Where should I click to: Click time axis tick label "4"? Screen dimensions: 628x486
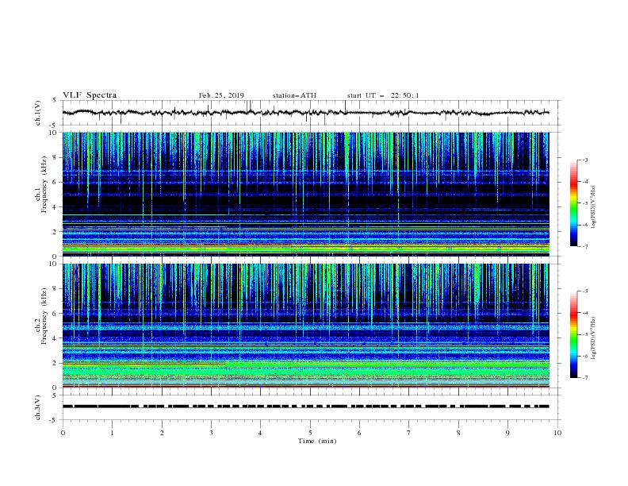(x=260, y=433)
